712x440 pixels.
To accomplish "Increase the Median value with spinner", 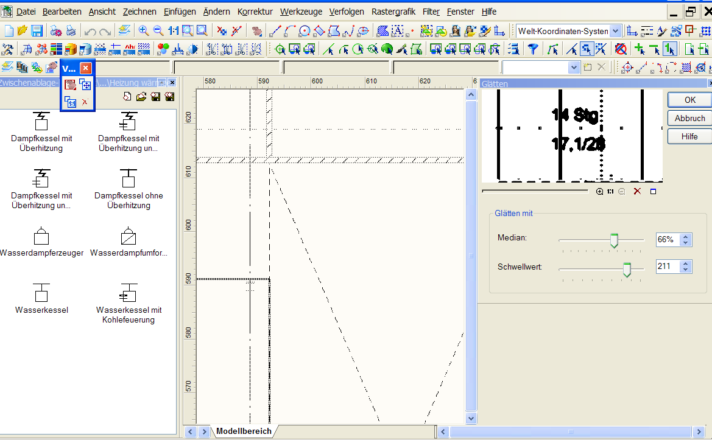I will click(x=686, y=237).
